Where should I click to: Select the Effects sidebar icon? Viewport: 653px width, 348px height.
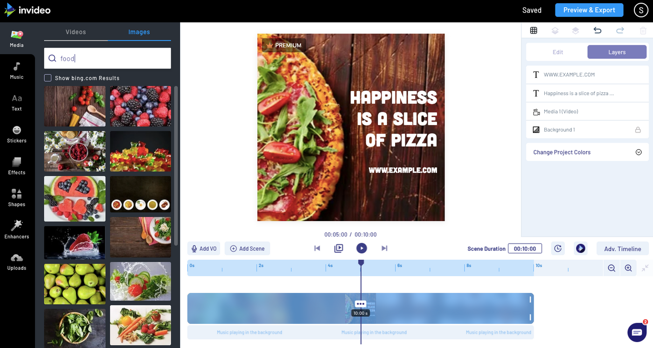click(16, 166)
